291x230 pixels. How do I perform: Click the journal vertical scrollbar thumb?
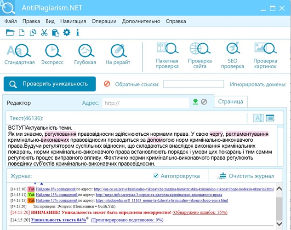pos(279,209)
